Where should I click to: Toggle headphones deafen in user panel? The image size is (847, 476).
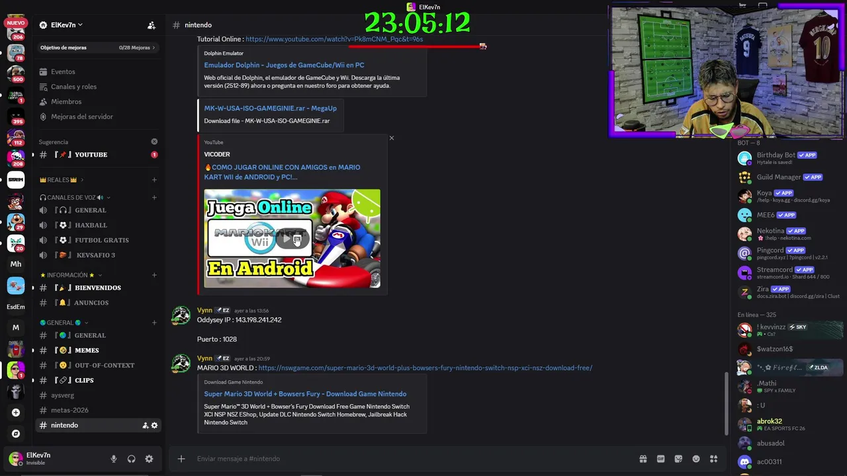click(131, 459)
